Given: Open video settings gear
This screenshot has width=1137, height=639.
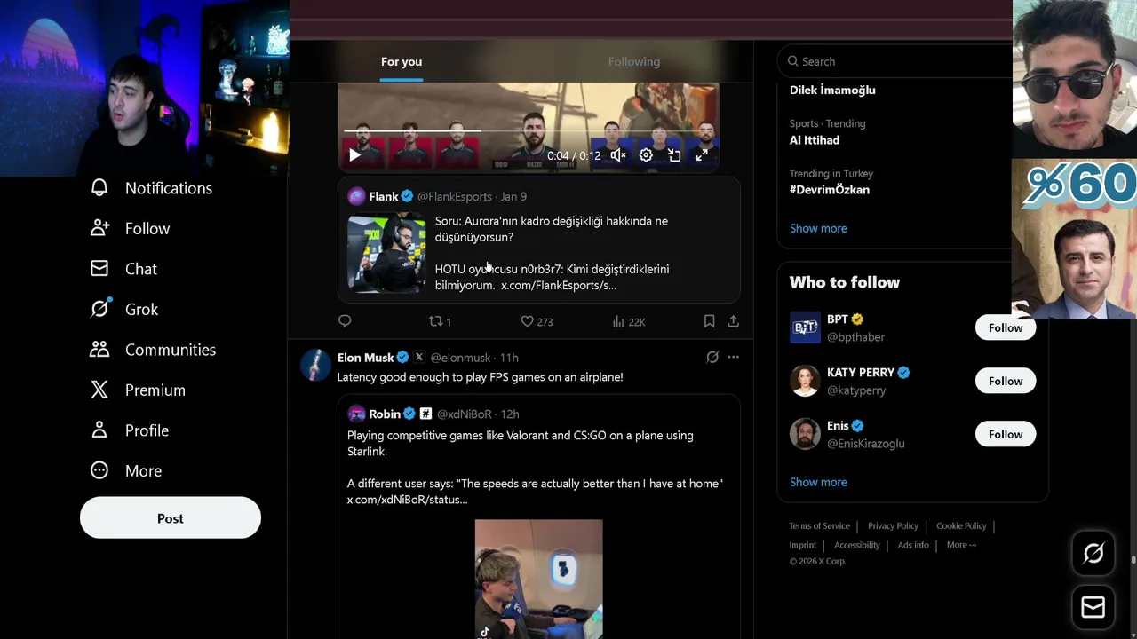Looking at the screenshot, I should [x=646, y=155].
